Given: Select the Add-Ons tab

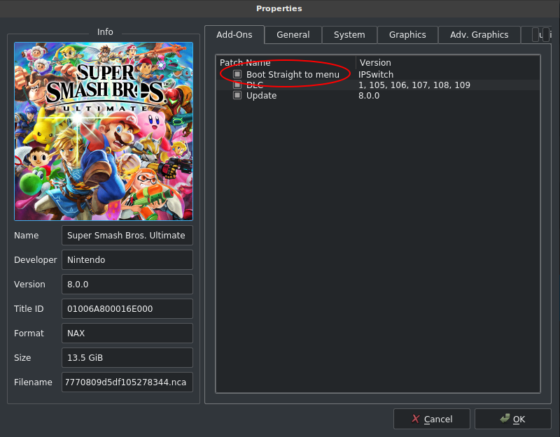Looking at the screenshot, I should 234,35.
